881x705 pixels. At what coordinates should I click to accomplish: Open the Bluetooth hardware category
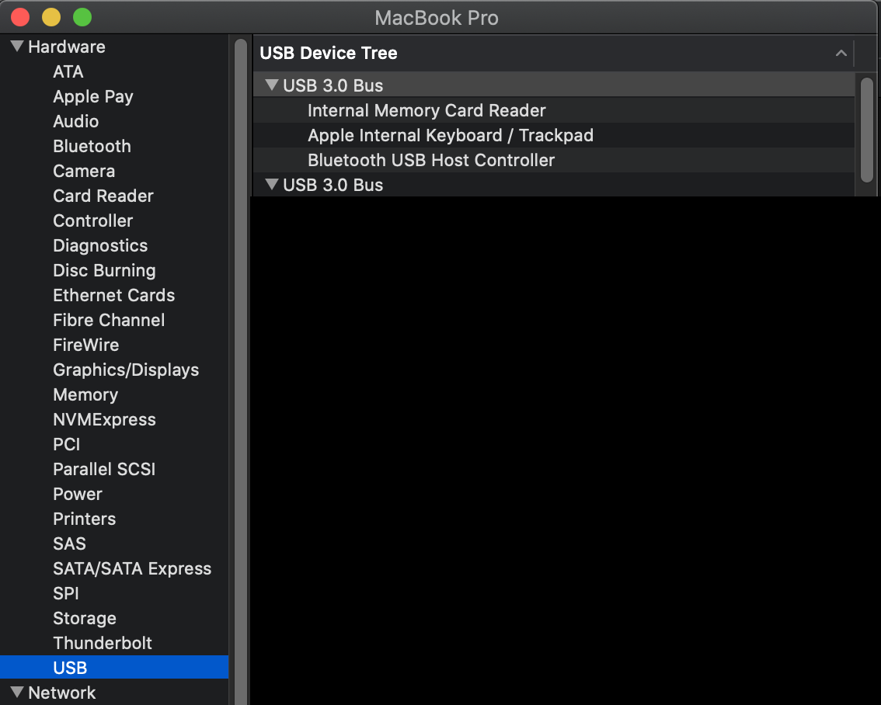92,146
